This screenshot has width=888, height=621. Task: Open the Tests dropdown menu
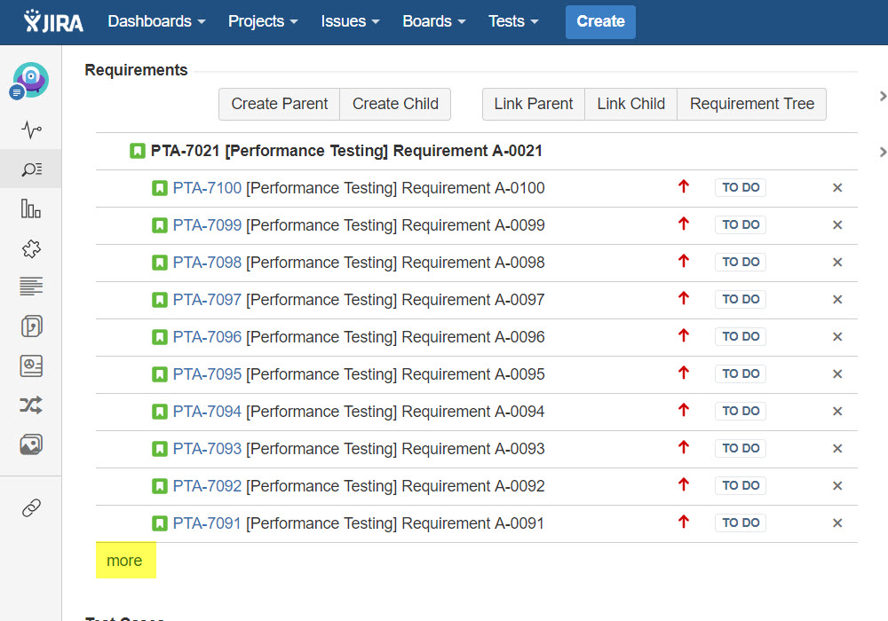[x=513, y=21]
